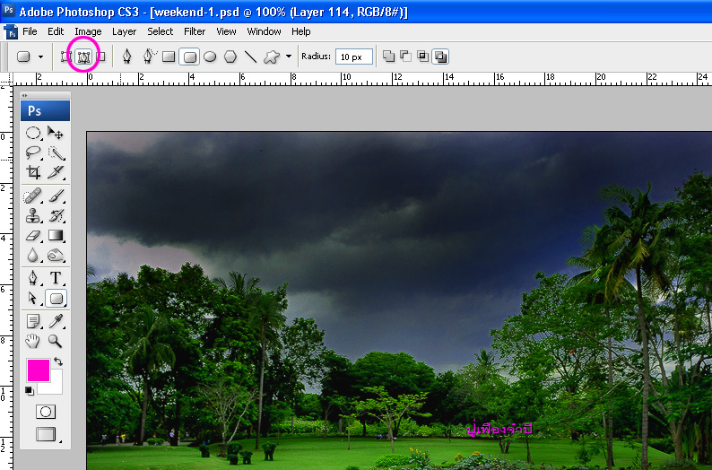Open the Filter menu
The height and width of the screenshot is (470, 712).
click(x=195, y=31)
